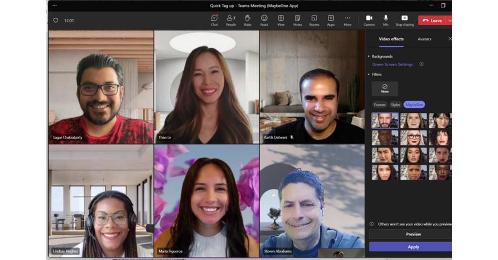Collapse the Filters section
The width and height of the screenshot is (498, 260).
(x=375, y=75)
